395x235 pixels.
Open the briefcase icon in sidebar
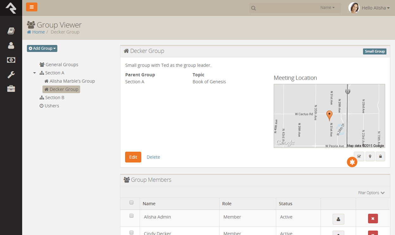(11, 89)
